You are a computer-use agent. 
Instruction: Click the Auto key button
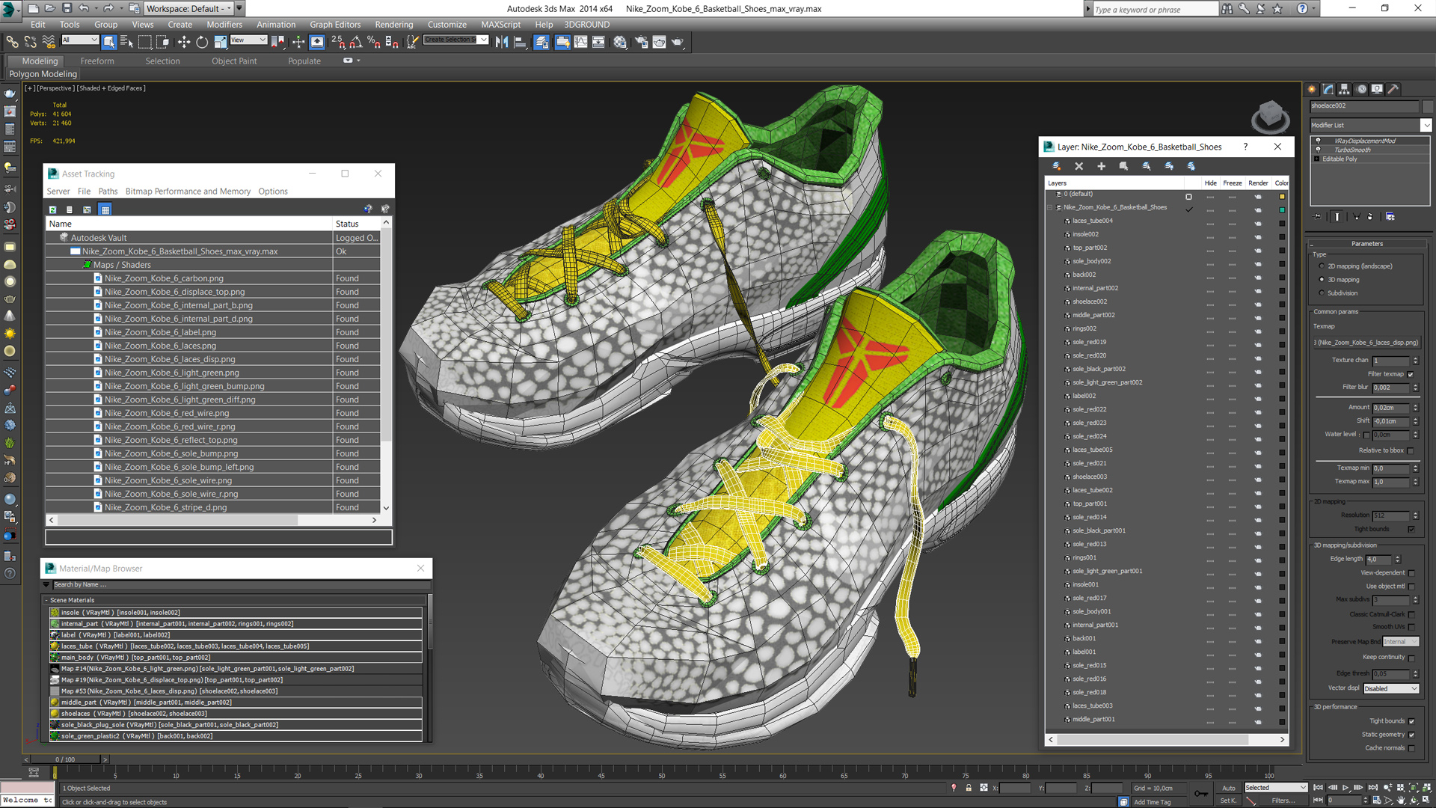(1229, 788)
